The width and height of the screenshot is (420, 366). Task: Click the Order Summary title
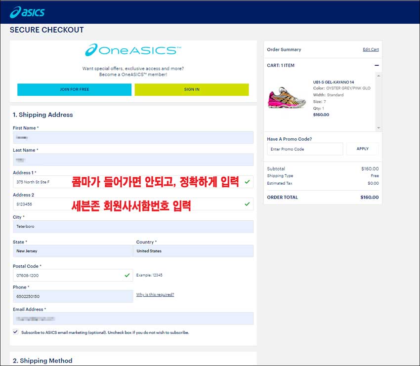point(284,49)
